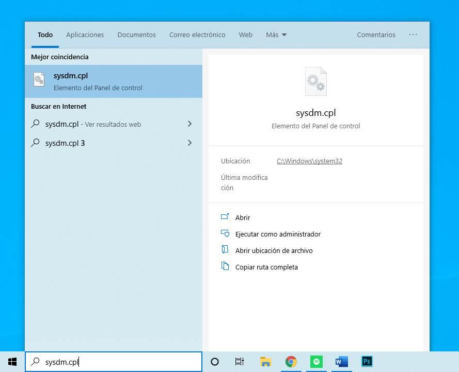The width and height of the screenshot is (459, 372).
Task: Click the 'Última modificación' label
Action: click(244, 182)
